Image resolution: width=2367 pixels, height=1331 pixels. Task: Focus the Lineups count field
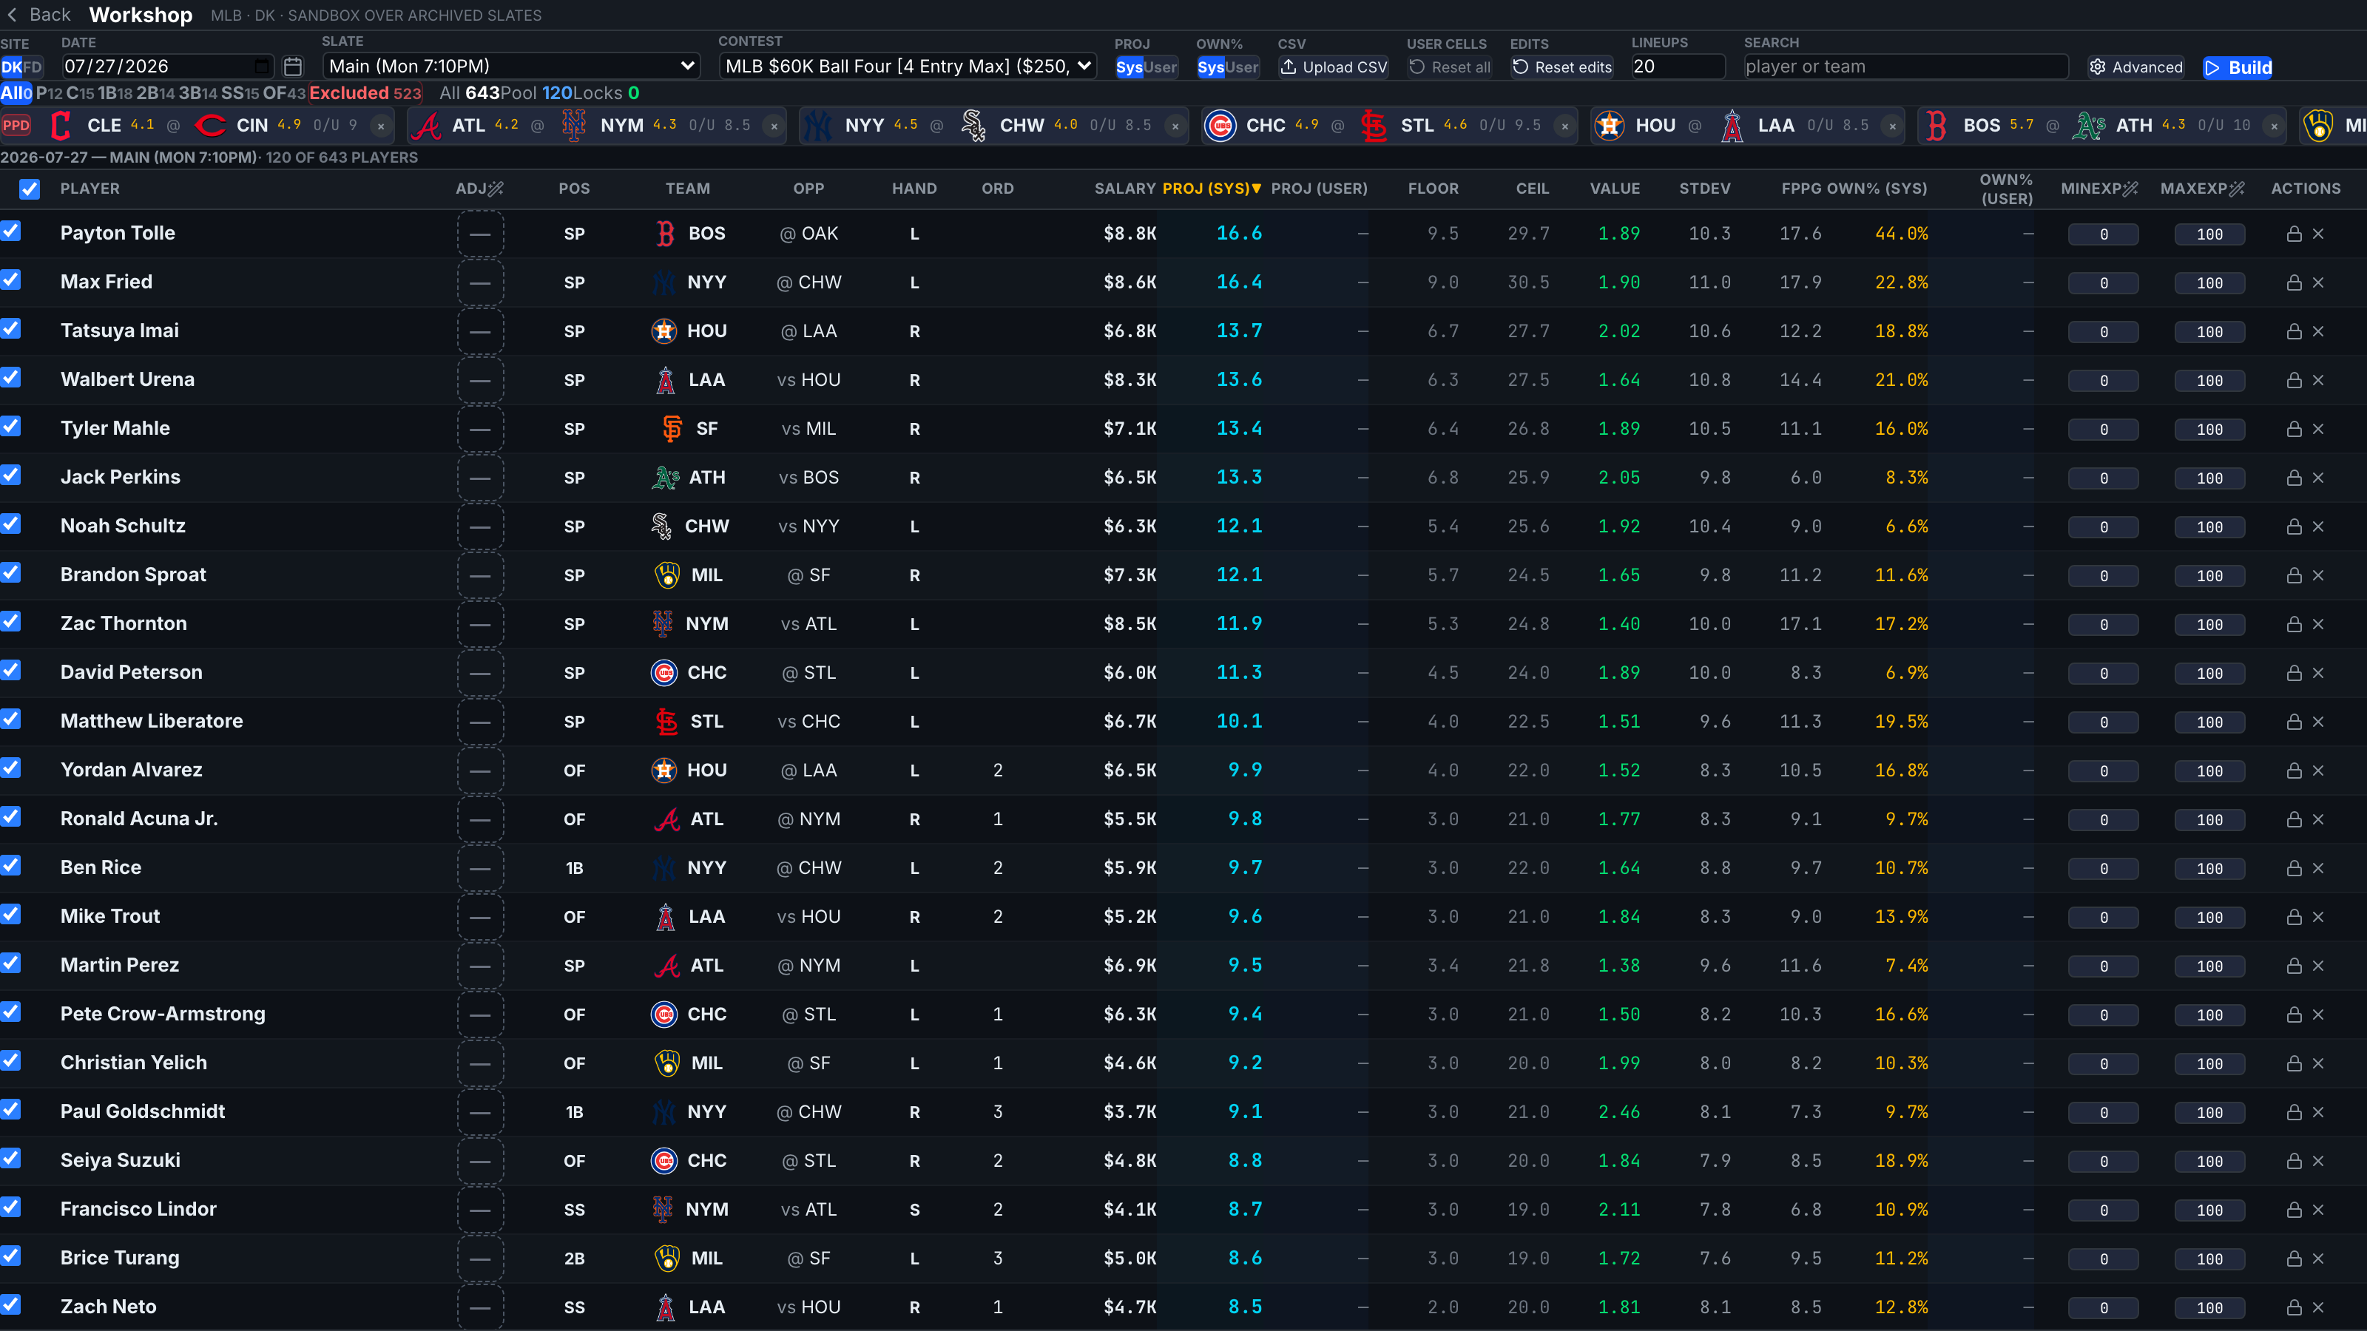1678,66
